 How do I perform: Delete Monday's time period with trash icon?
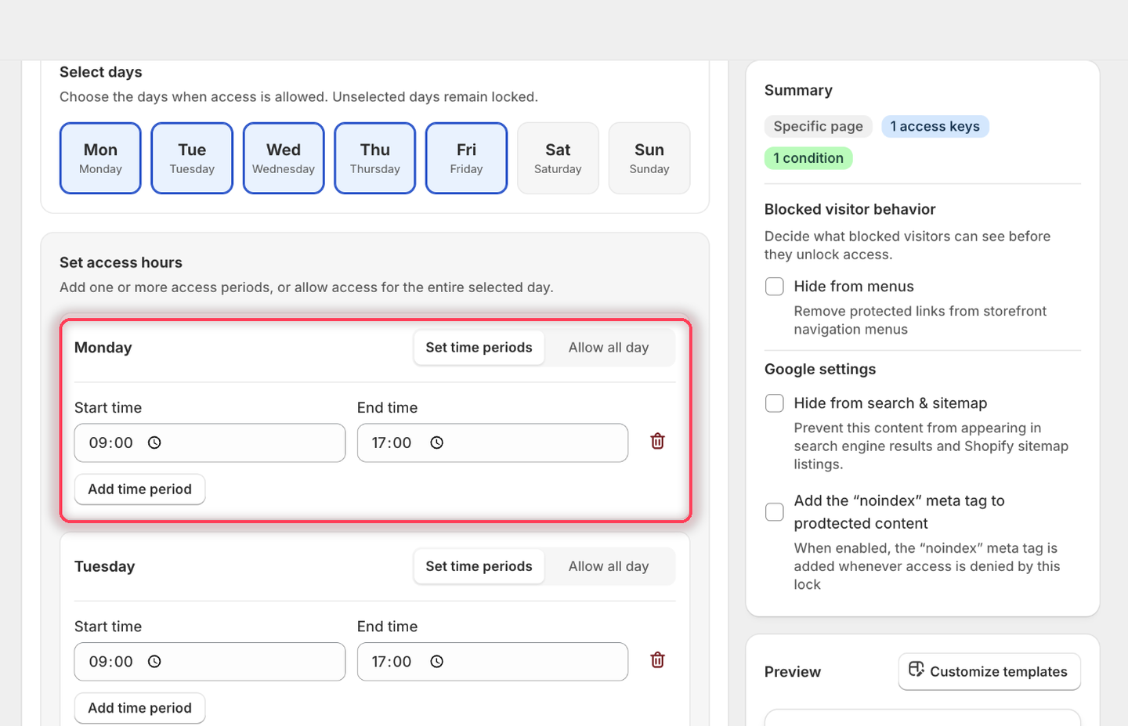click(x=657, y=442)
